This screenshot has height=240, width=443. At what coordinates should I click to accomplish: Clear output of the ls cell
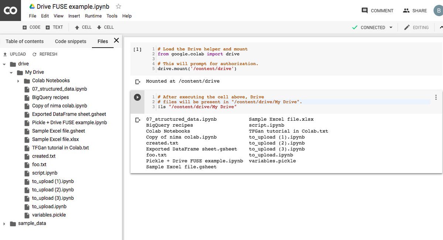138,120
